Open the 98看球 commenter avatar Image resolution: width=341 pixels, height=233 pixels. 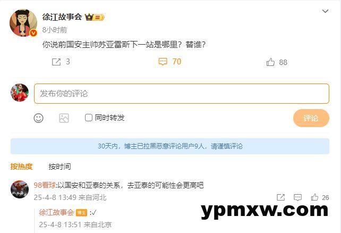20,189
